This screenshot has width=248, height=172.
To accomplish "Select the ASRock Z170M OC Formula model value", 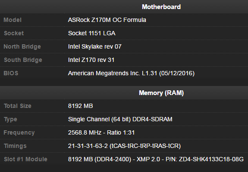I will click(x=107, y=20).
